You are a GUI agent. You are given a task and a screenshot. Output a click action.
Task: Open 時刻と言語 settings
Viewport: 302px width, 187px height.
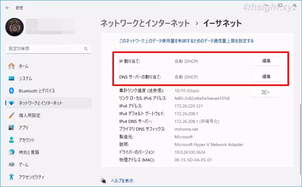[28, 152]
